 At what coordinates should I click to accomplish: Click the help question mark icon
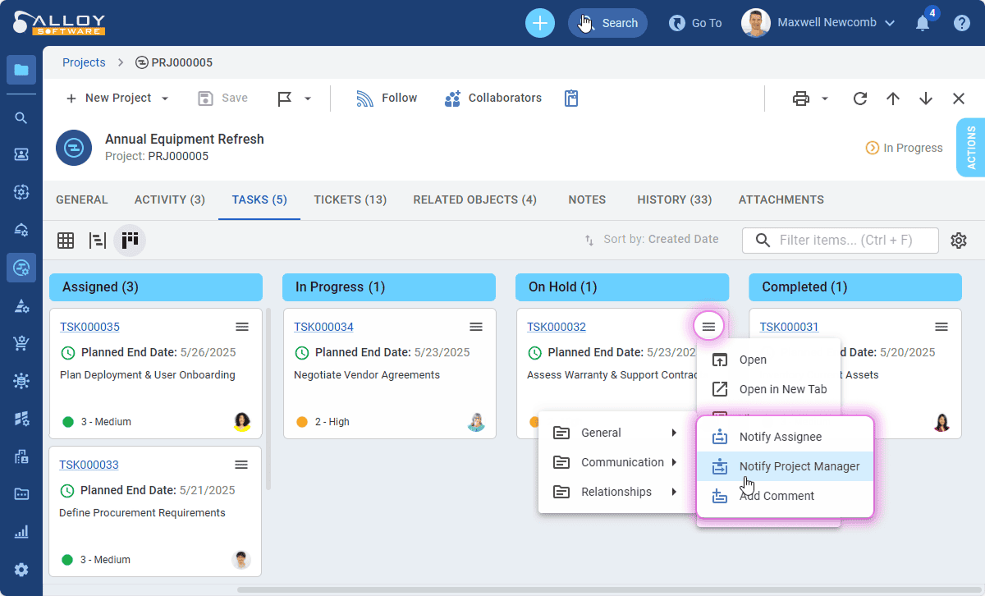point(961,23)
